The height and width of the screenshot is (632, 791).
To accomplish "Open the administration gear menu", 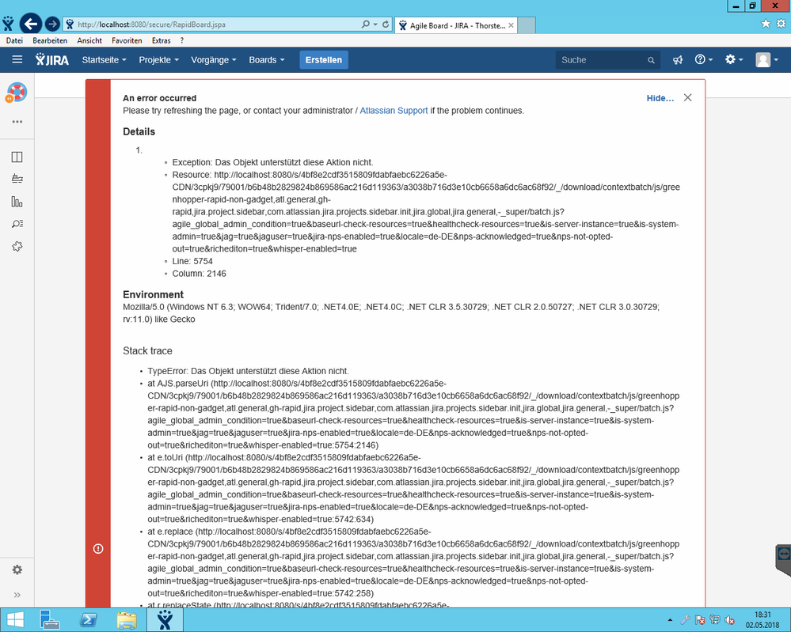I will 733,59.
